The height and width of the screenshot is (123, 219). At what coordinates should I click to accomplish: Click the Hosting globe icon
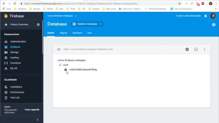pyautogui.click(x=6, y=58)
